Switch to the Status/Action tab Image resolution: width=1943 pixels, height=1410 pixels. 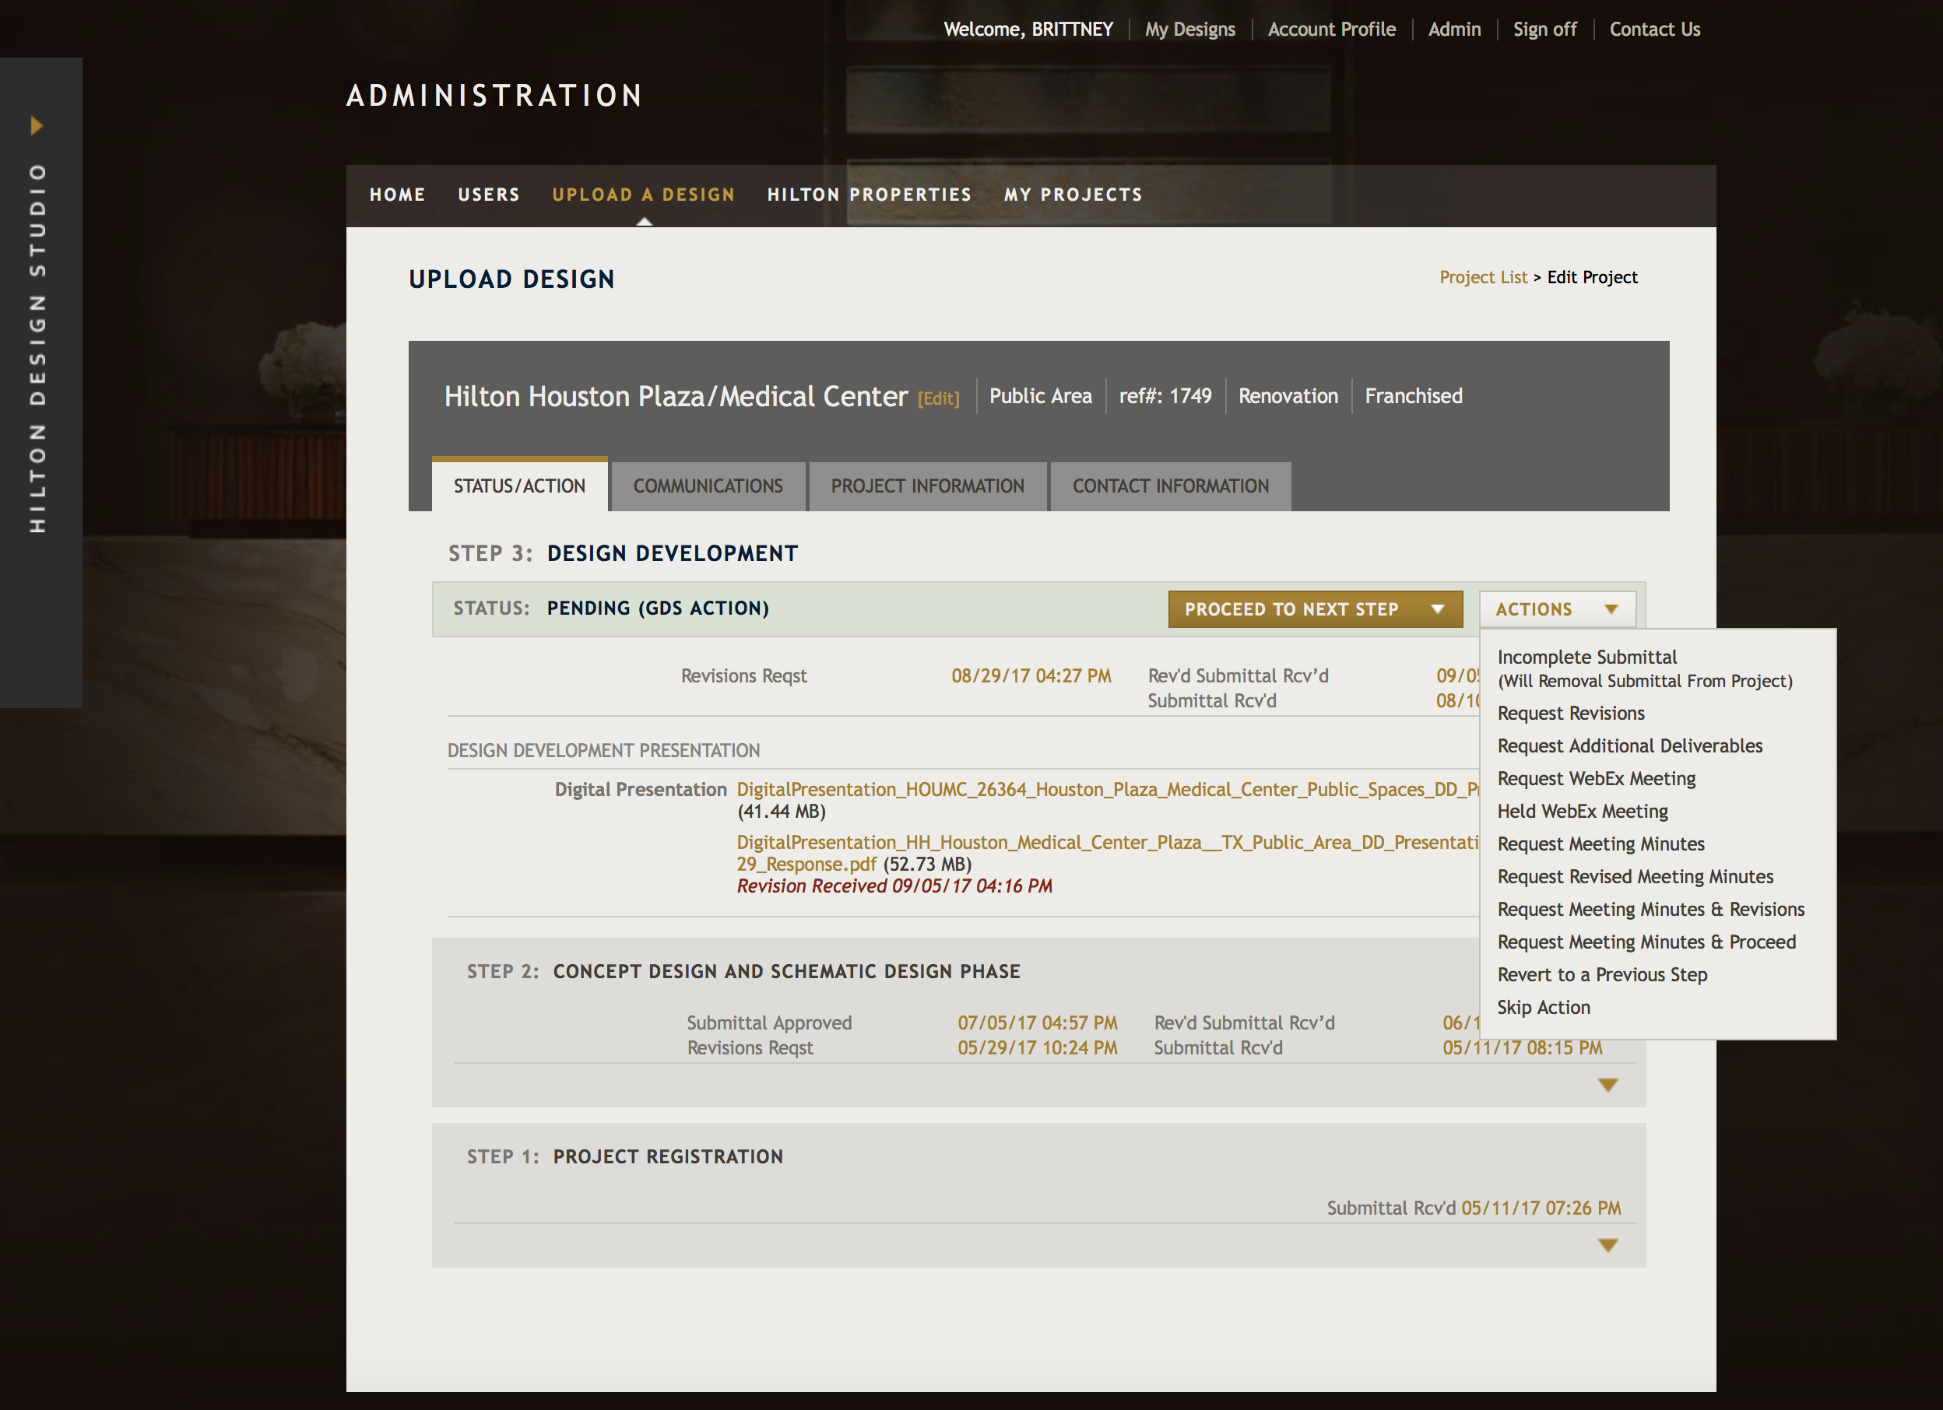pyautogui.click(x=520, y=486)
